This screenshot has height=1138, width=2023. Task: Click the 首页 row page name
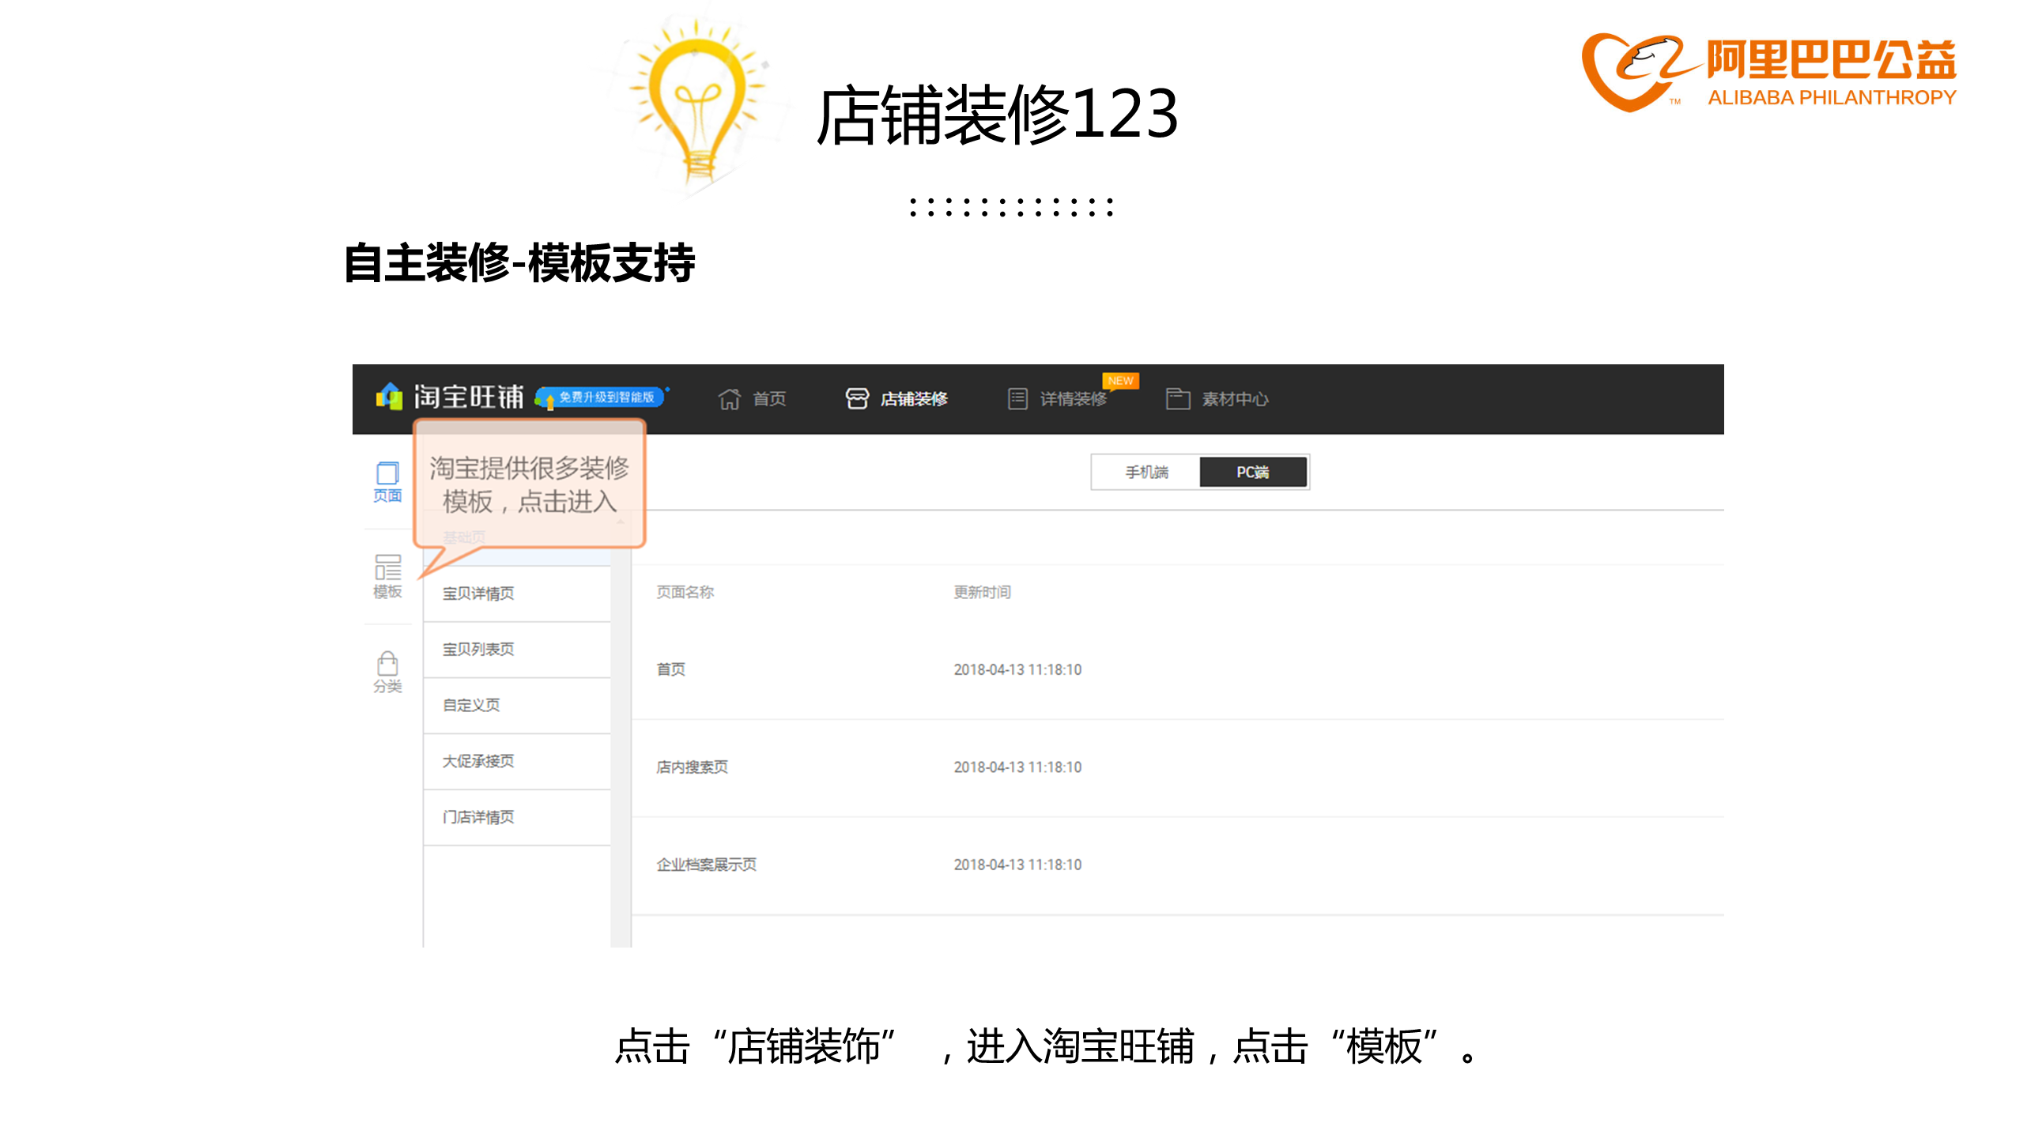670,669
